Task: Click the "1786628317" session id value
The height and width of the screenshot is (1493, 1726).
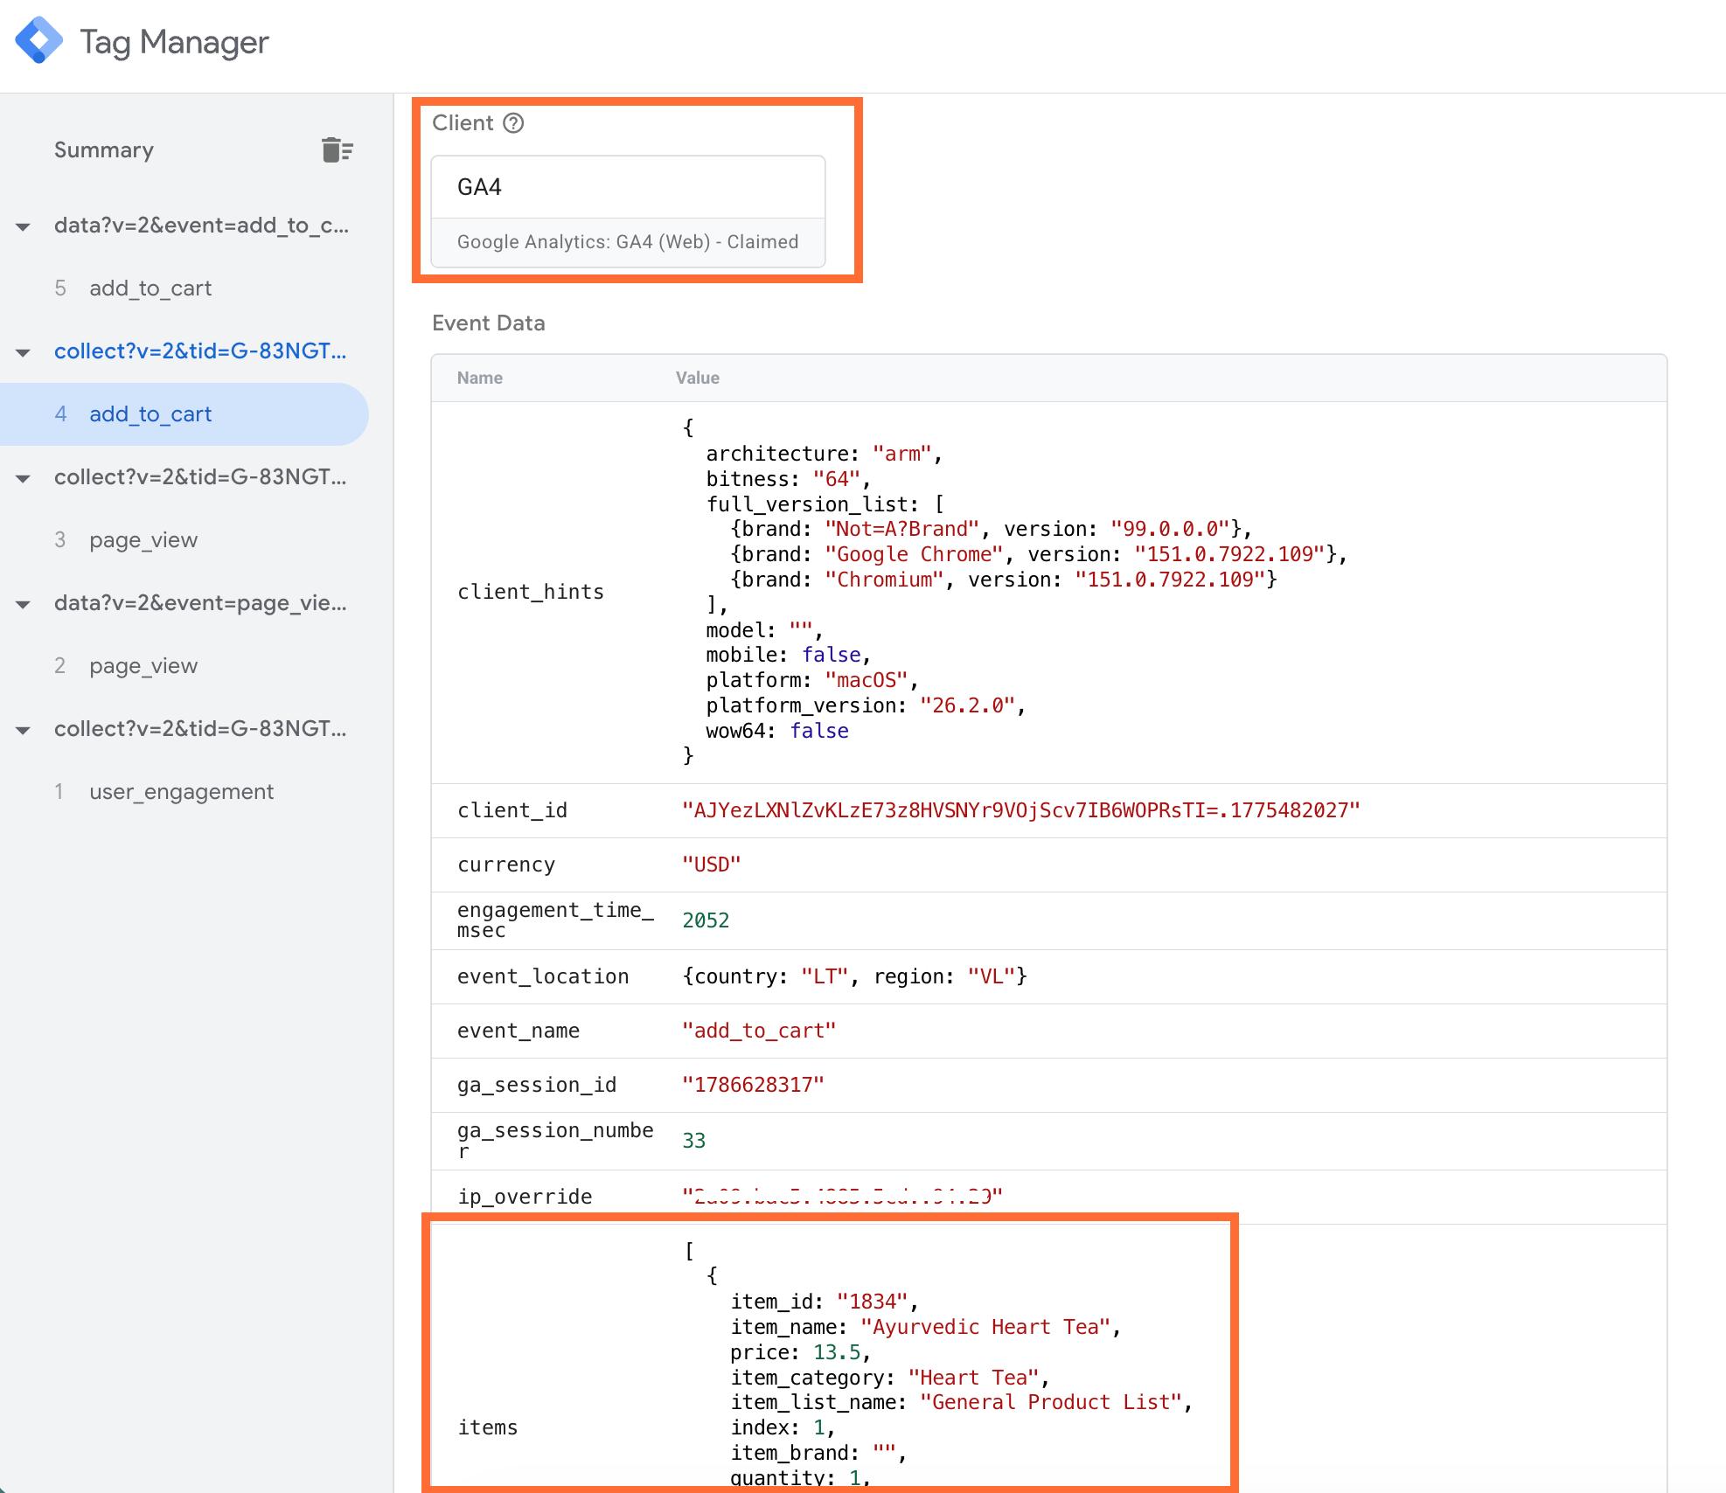Action: [753, 1085]
